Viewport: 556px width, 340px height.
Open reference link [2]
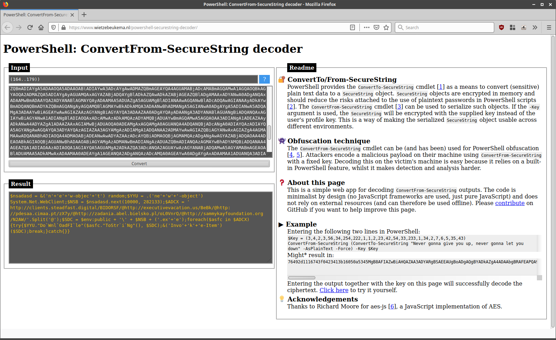[291, 107]
